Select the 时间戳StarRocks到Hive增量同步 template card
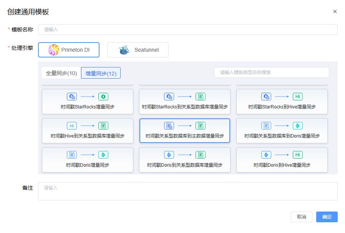 click(x=282, y=102)
